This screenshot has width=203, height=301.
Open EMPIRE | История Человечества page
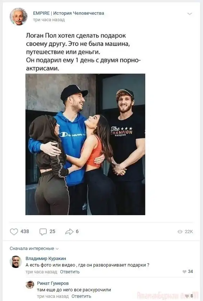point(69,13)
